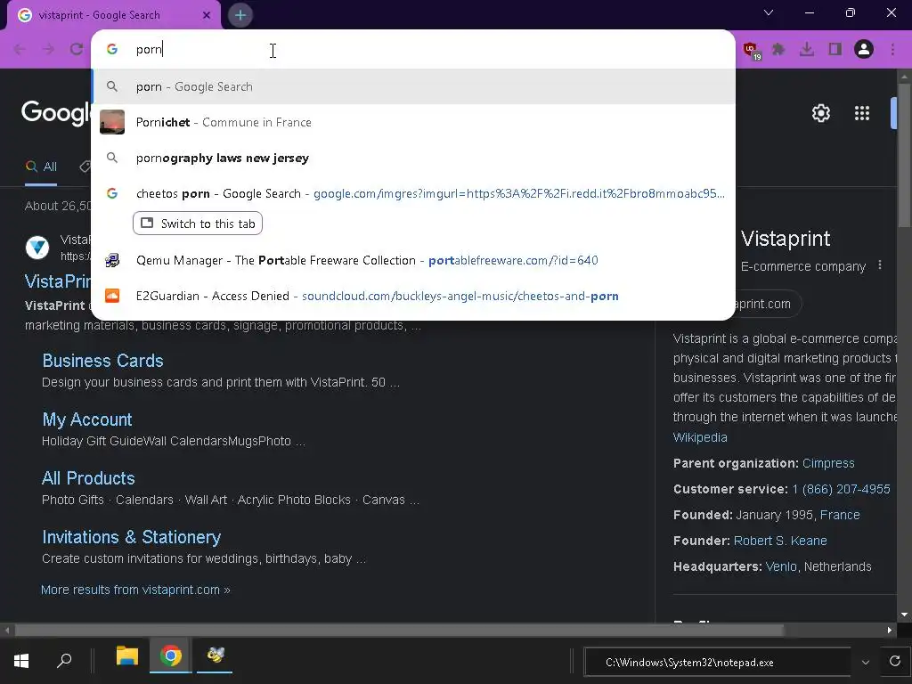
Task: Click the taskbar address field showing notepad.exe
Action: coord(717,663)
